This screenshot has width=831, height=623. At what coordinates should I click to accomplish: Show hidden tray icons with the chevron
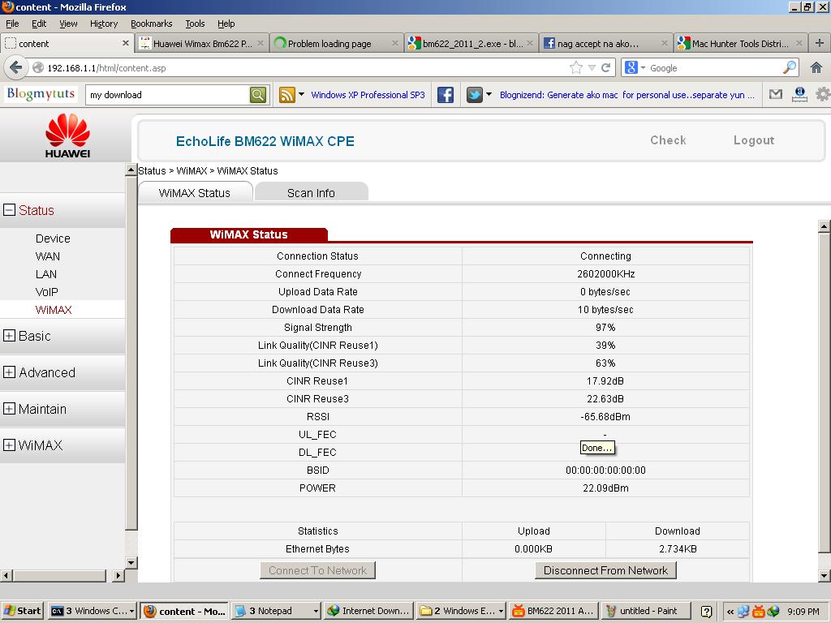(730, 612)
